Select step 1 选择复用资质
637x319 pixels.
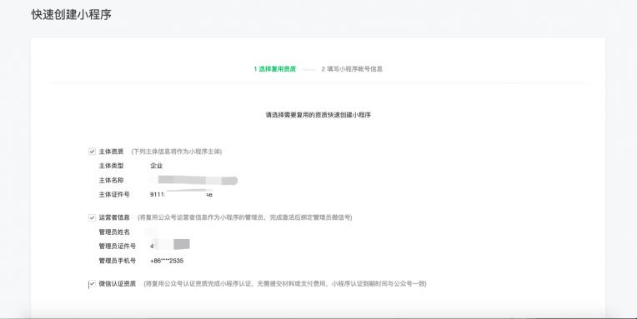click(274, 69)
